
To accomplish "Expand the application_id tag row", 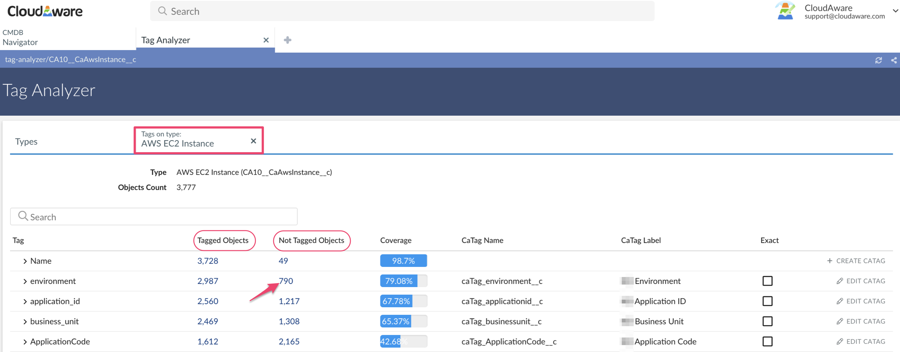I will [x=25, y=302].
